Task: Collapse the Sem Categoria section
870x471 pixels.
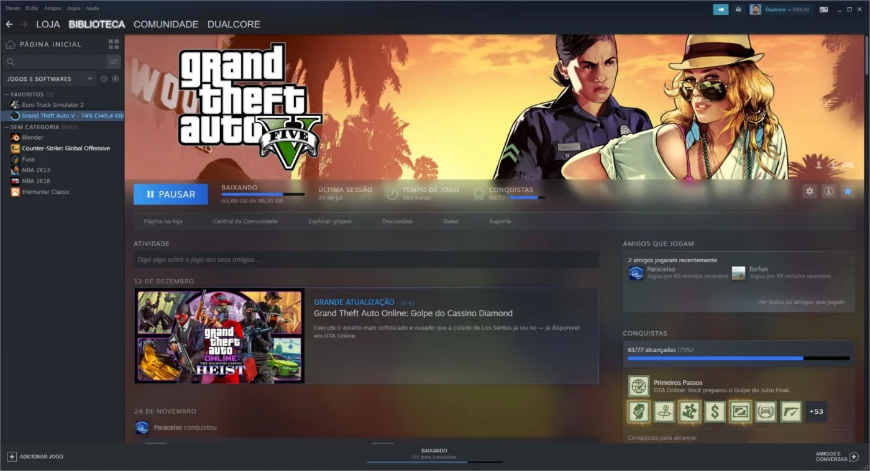Action: pyautogui.click(x=7, y=127)
